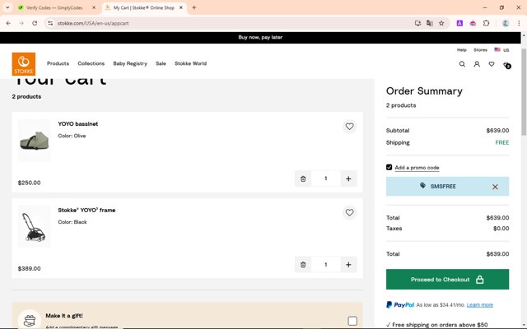
Task: Remove the SMSFREE promo code
Action: tap(495, 187)
